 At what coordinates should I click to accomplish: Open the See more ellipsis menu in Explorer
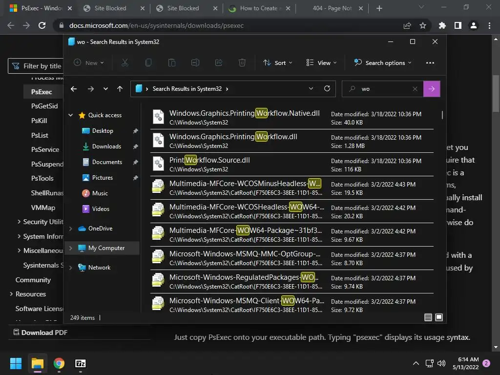click(430, 63)
